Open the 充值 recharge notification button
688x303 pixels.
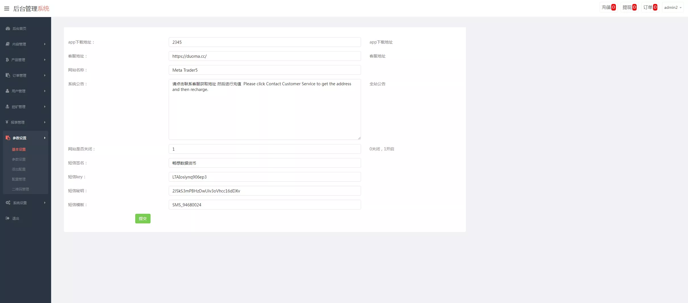[608, 7]
